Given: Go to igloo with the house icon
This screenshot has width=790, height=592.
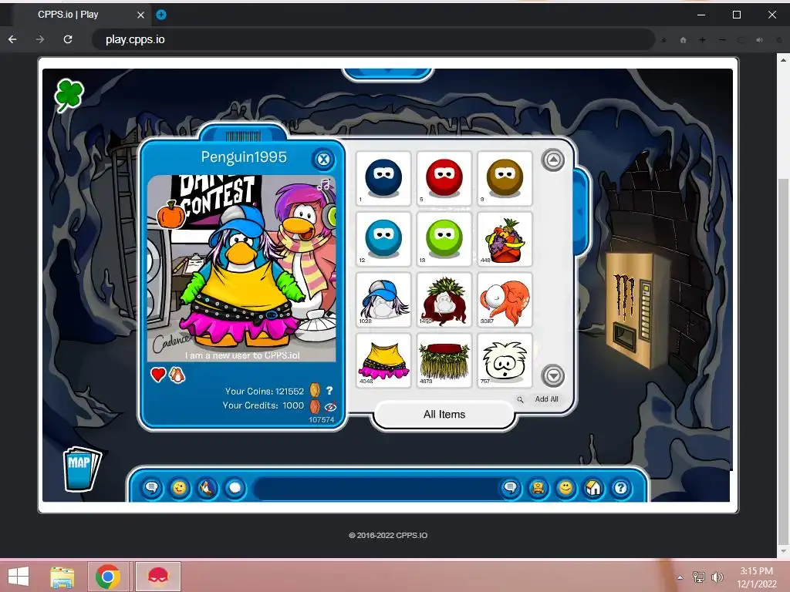Looking at the screenshot, I should (x=593, y=488).
